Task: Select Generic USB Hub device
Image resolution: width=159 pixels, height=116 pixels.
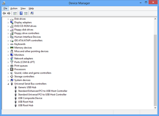Action: pos(27,87)
